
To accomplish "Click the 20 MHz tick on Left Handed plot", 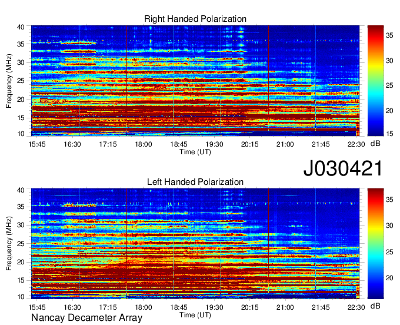I will pyautogui.click(x=21, y=262).
